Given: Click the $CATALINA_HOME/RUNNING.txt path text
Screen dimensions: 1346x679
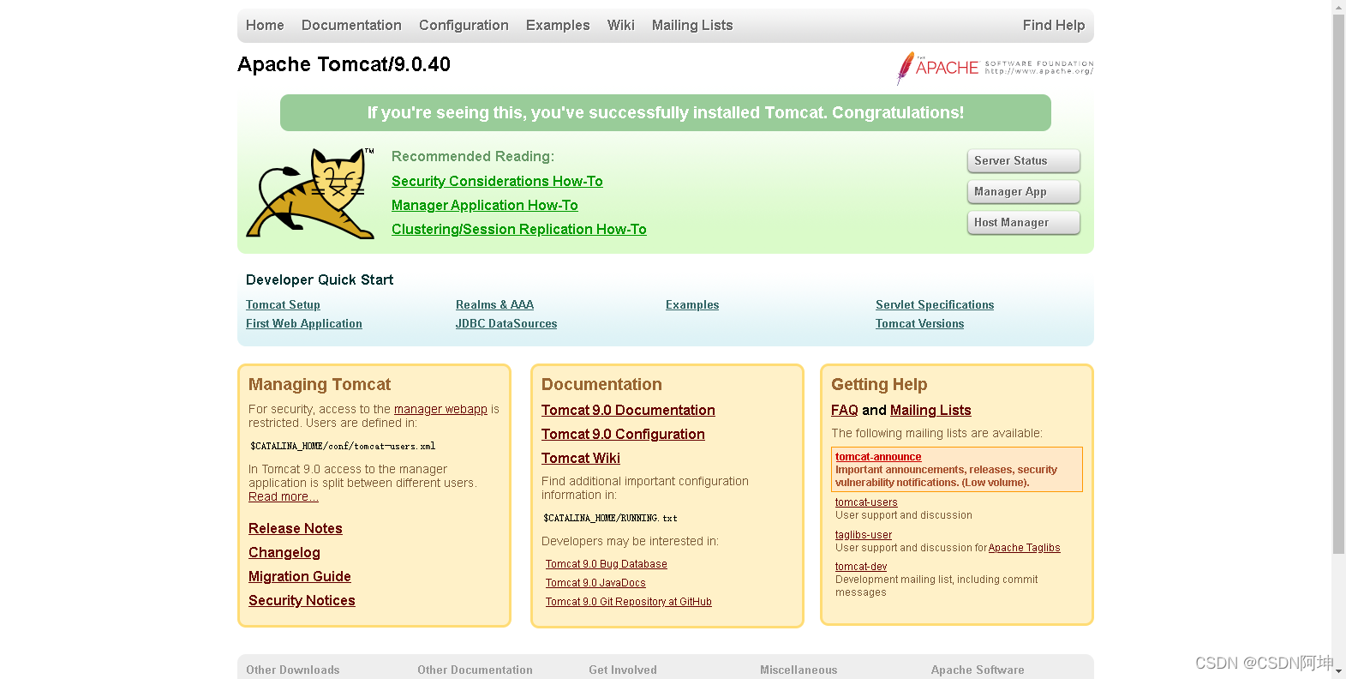Looking at the screenshot, I should tap(610, 518).
